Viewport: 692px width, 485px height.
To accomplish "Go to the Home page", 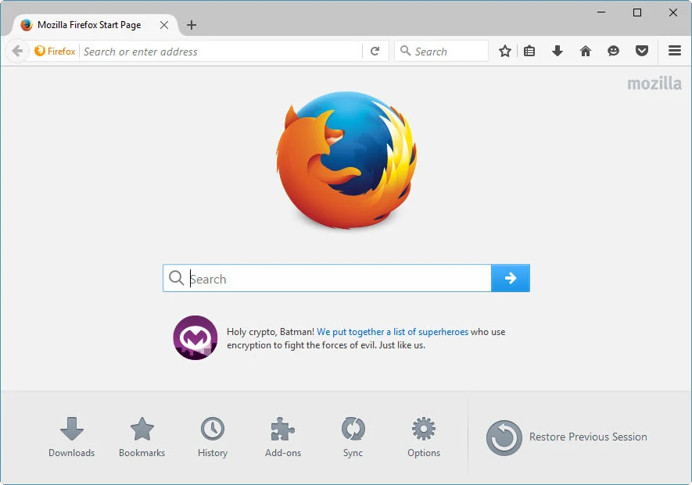I will click(585, 51).
